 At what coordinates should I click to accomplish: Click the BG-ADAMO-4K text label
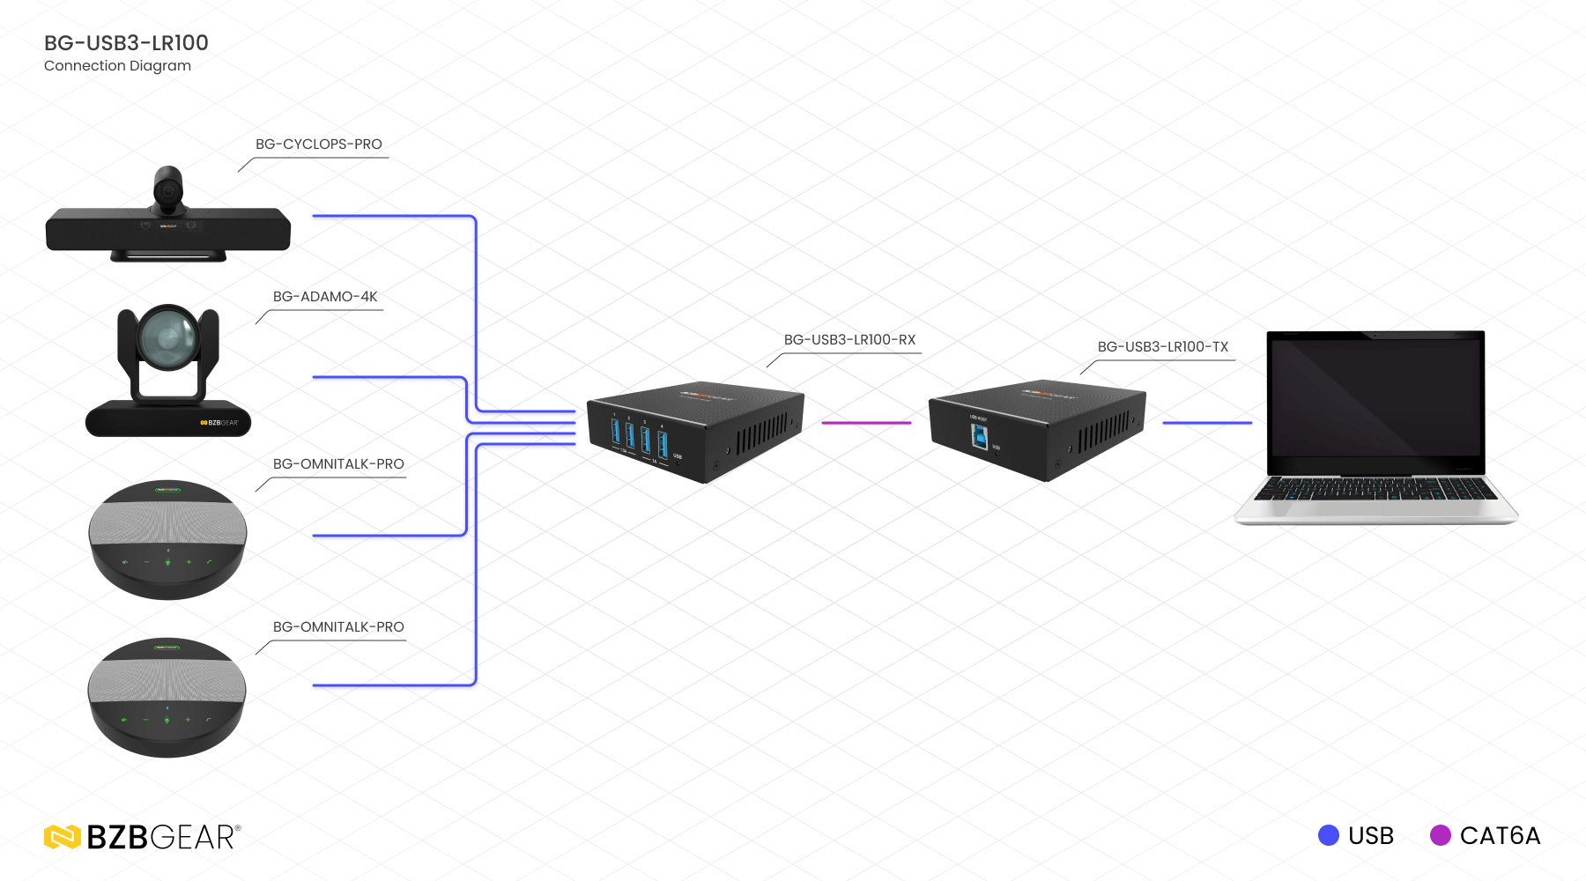324,297
